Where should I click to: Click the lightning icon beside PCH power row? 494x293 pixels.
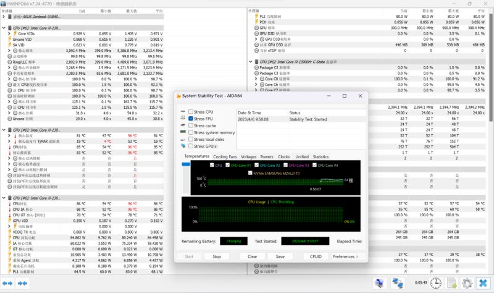tap(256, 22)
